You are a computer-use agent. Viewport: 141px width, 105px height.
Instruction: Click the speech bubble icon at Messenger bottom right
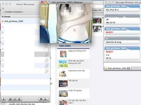click(x=41, y=99)
